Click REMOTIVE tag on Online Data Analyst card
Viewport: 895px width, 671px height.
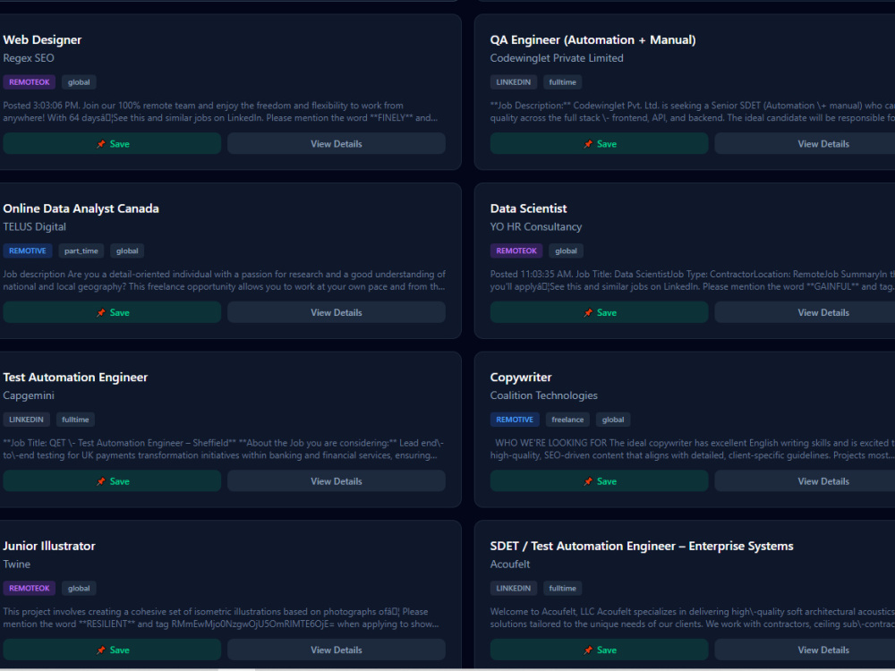tap(28, 251)
